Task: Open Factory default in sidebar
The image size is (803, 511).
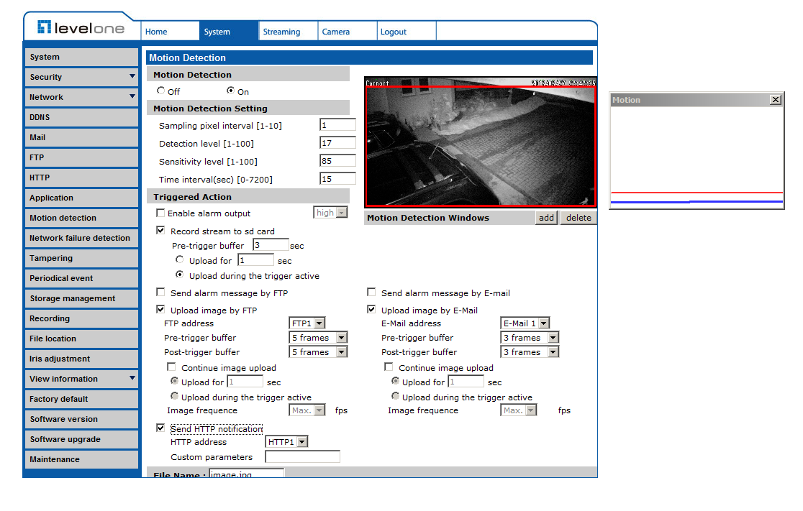Action: (81, 399)
